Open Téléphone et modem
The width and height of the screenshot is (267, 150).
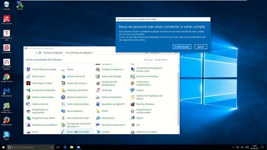[144, 132]
